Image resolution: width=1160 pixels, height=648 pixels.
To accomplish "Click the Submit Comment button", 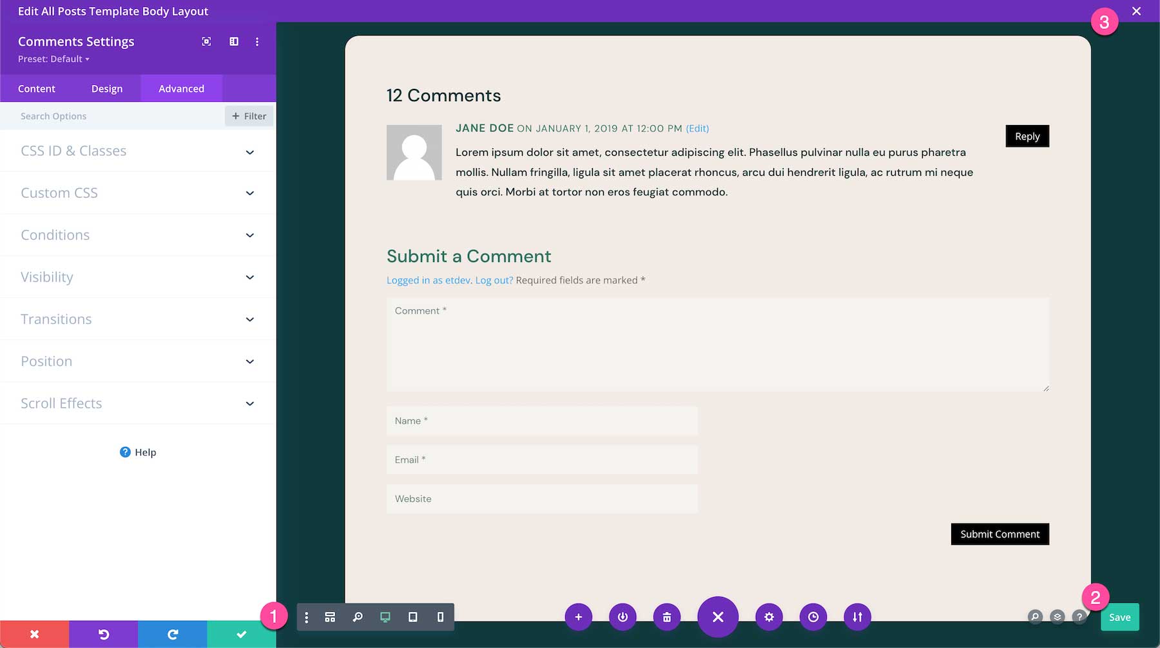I will coord(1000,534).
